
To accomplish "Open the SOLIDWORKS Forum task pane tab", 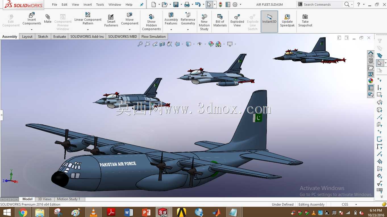I will pos(371,95).
